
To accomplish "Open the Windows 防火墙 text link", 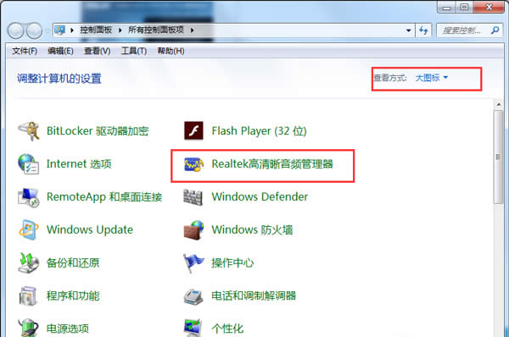I will (252, 229).
